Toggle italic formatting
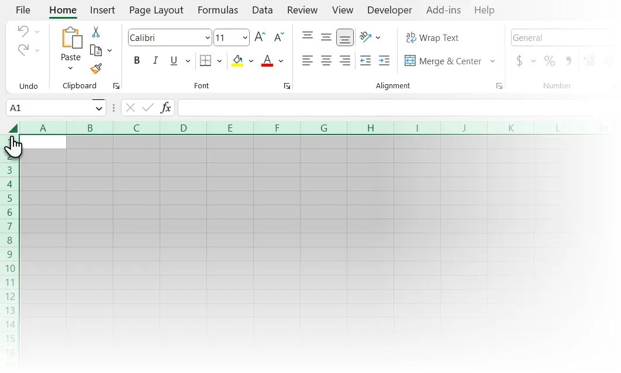Viewport: 621px width, 373px height. (x=155, y=60)
